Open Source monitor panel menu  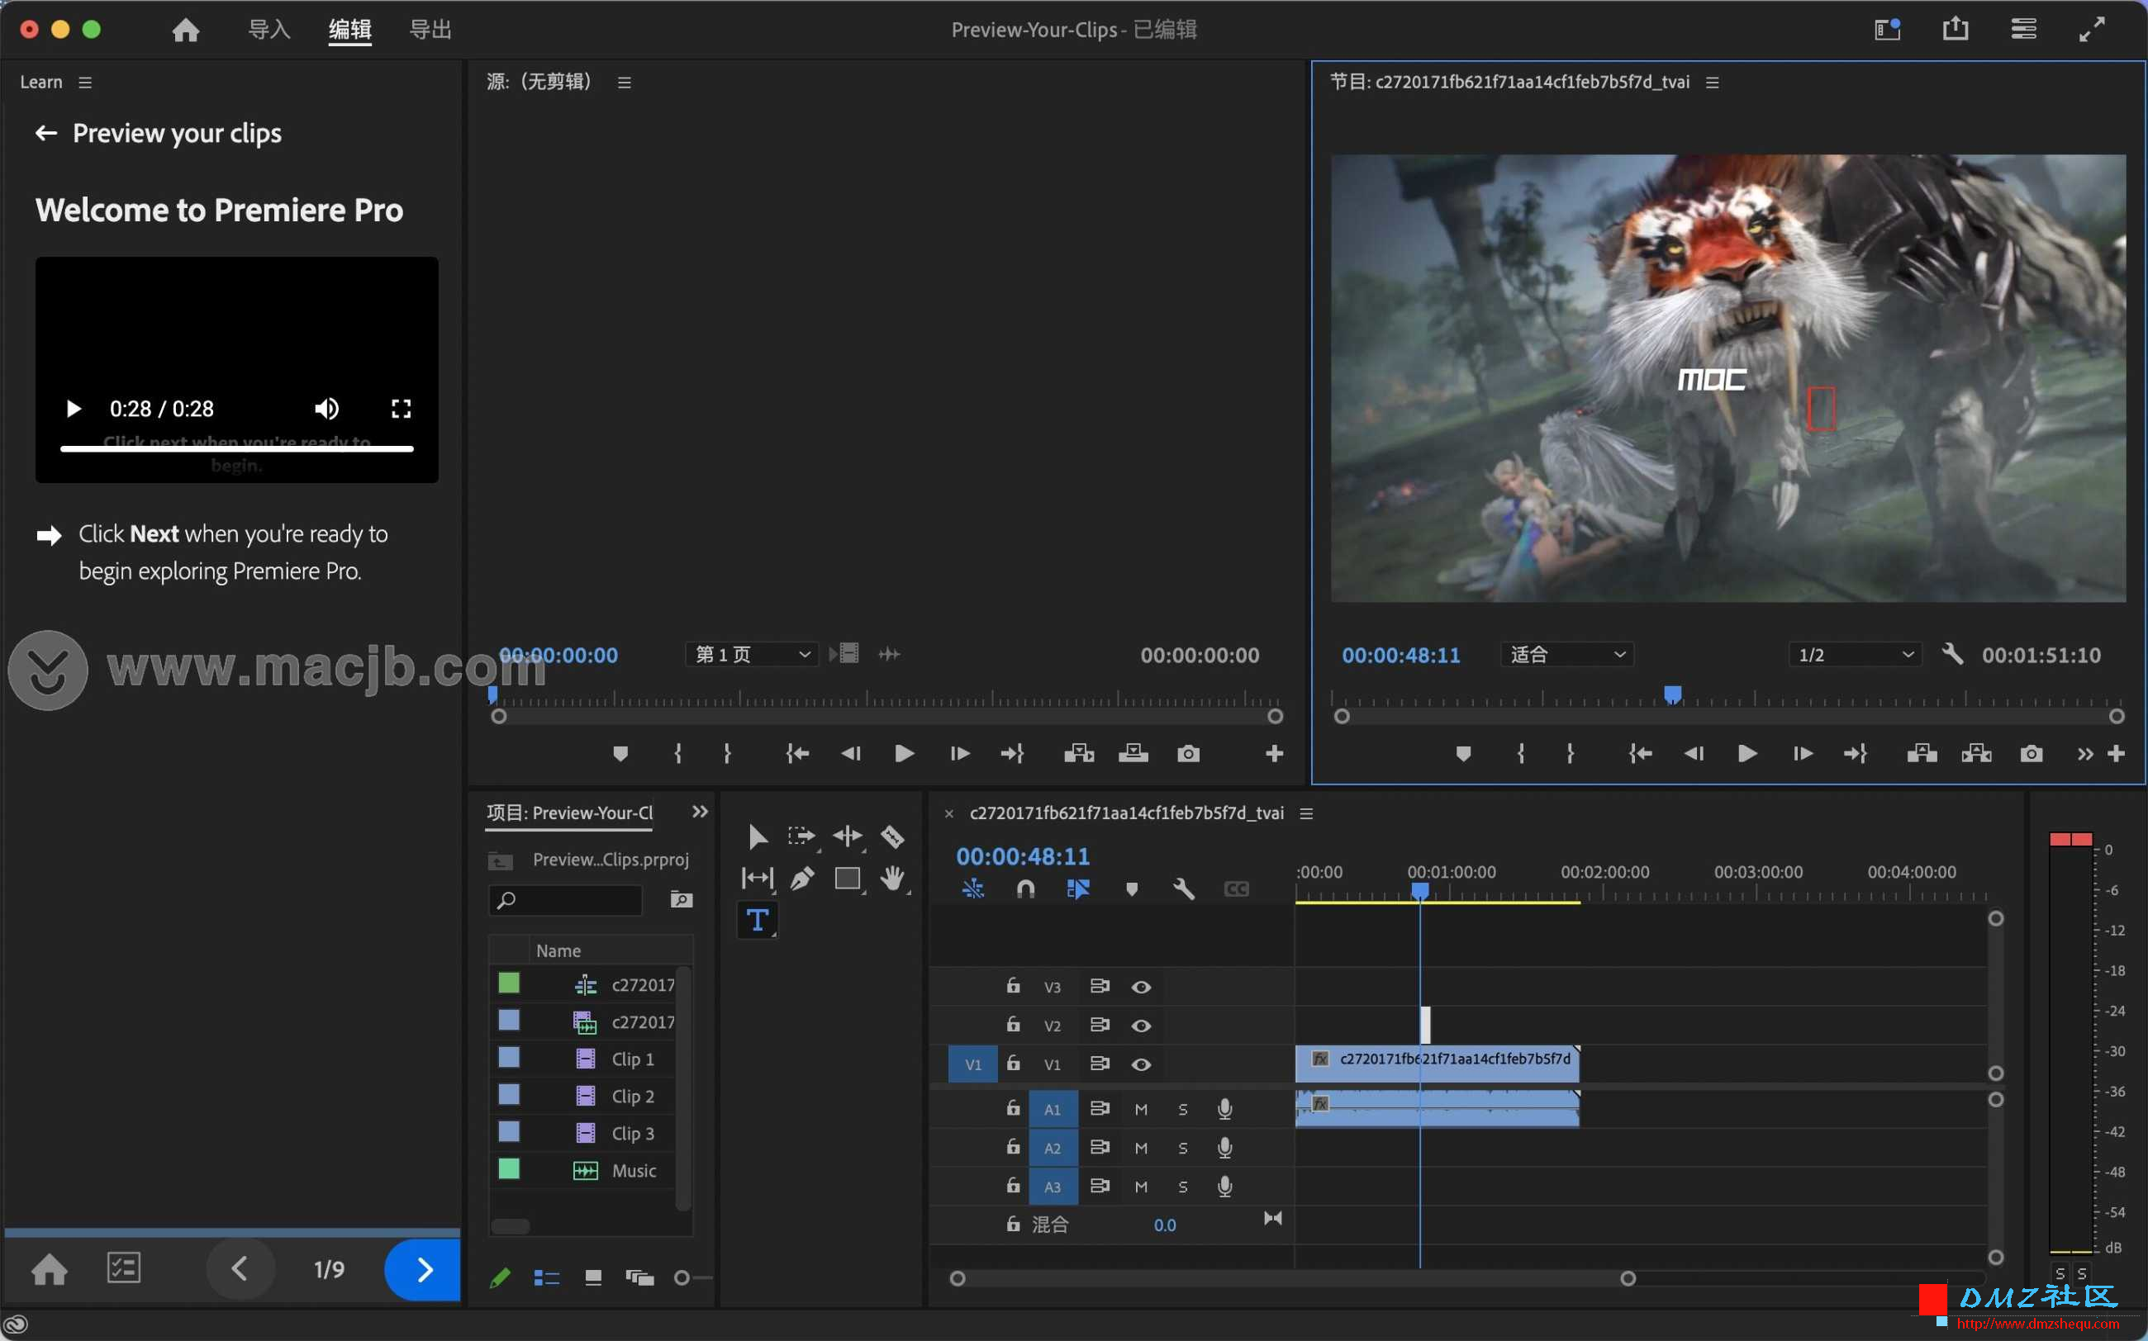[x=625, y=83]
